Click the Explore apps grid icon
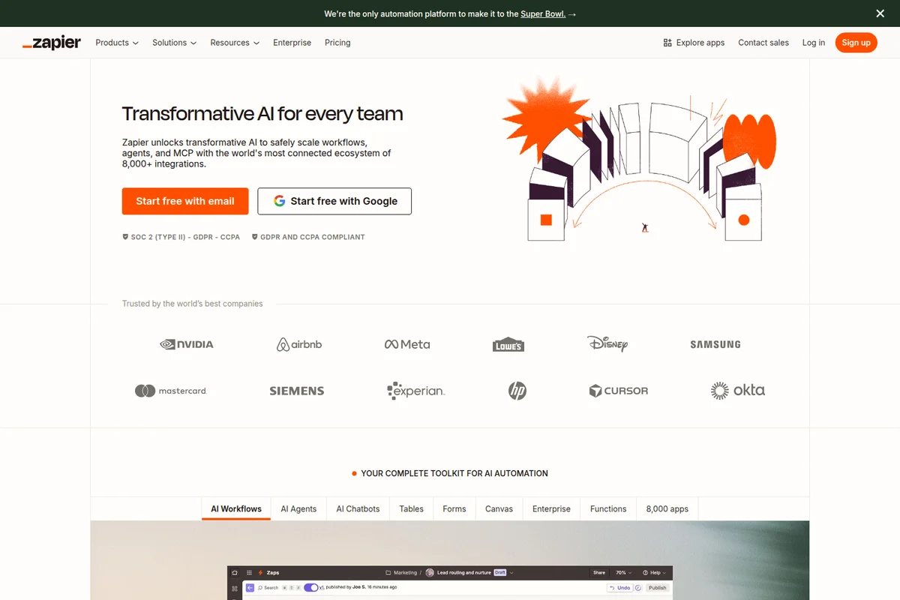Image resolution: width=900 pixels, height=600 pixels. click(666, 43)
